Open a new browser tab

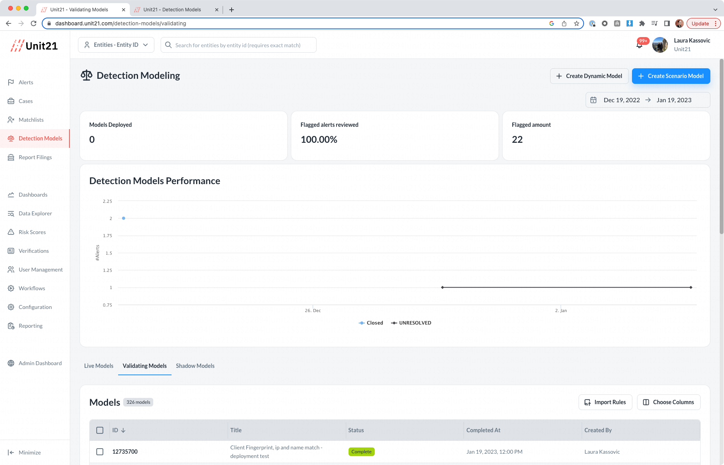coord(232,9)
